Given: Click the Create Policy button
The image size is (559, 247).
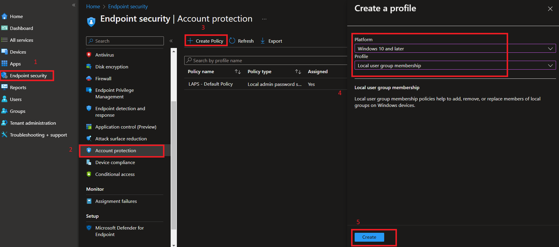Looking at the screenshot, I should (x=206, y=41).
